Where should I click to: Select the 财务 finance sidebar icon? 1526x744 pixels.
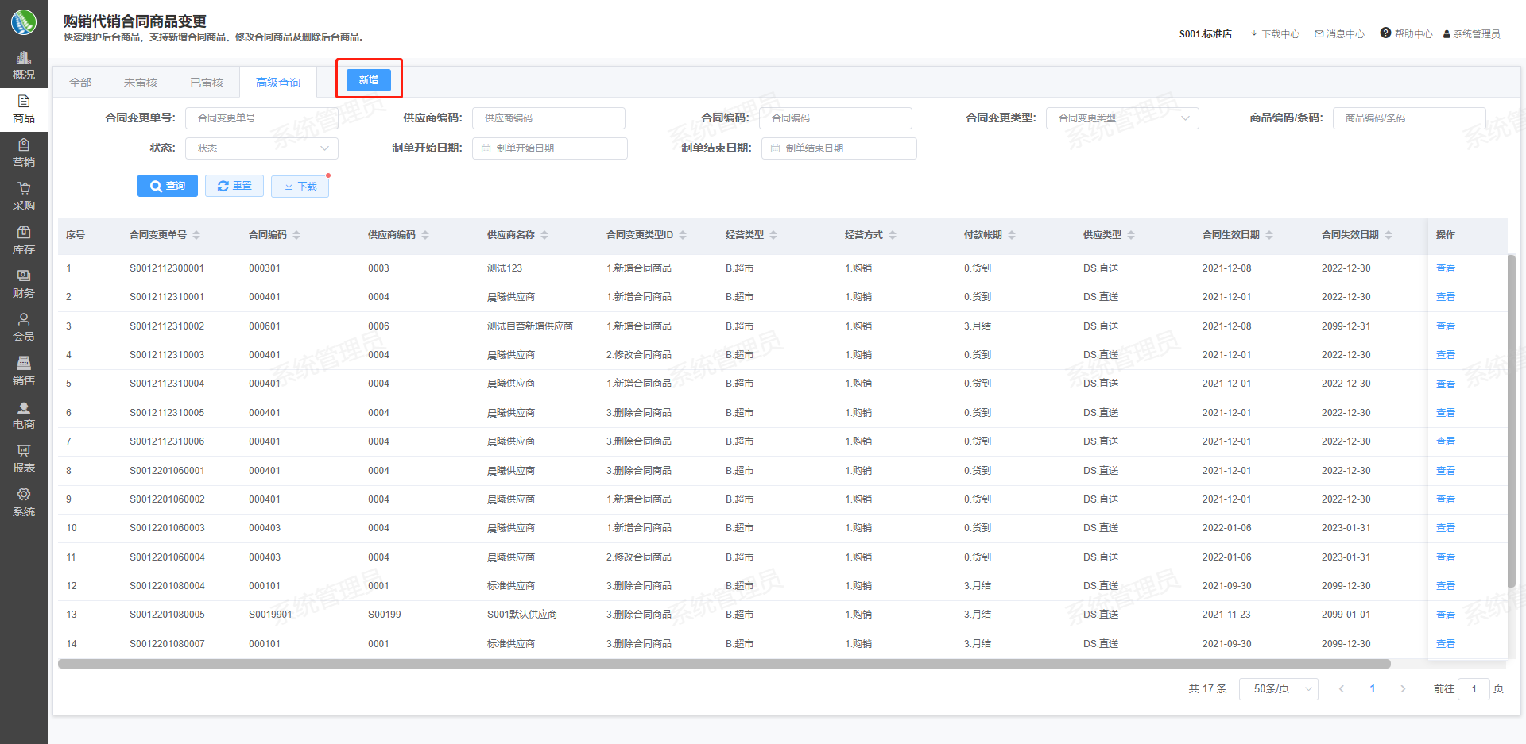click(24, 276)
